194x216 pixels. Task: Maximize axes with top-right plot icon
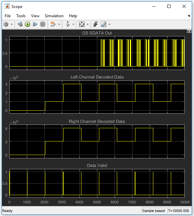click(x=189, y=31)
